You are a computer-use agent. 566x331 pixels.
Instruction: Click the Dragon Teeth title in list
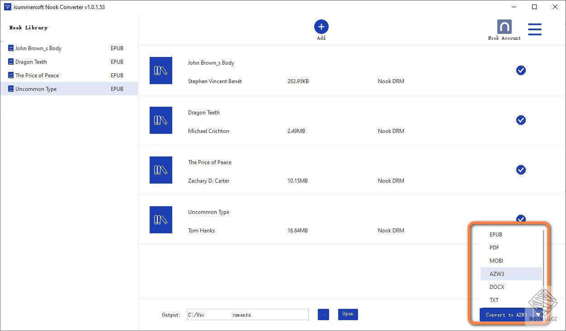pyautogui.click(x=204, y=113)
